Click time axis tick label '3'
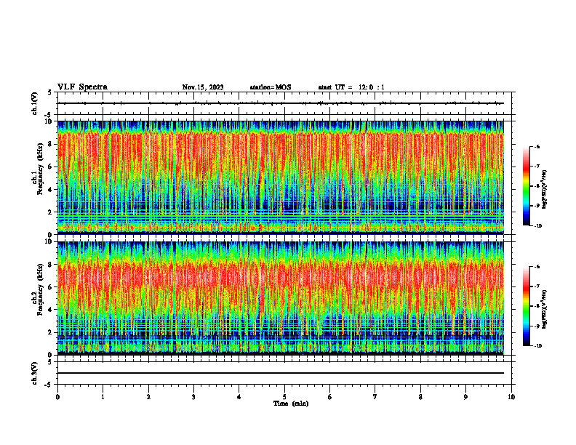The height and width of the screenshot is (445, 576). point(193,397)
